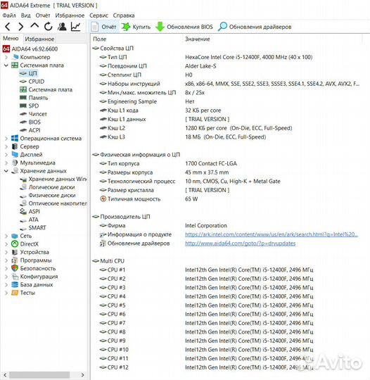Image resolution: width=370 pixels, height=380 pixels.
Task: Open the Файл menu
Action: [9, 15]
